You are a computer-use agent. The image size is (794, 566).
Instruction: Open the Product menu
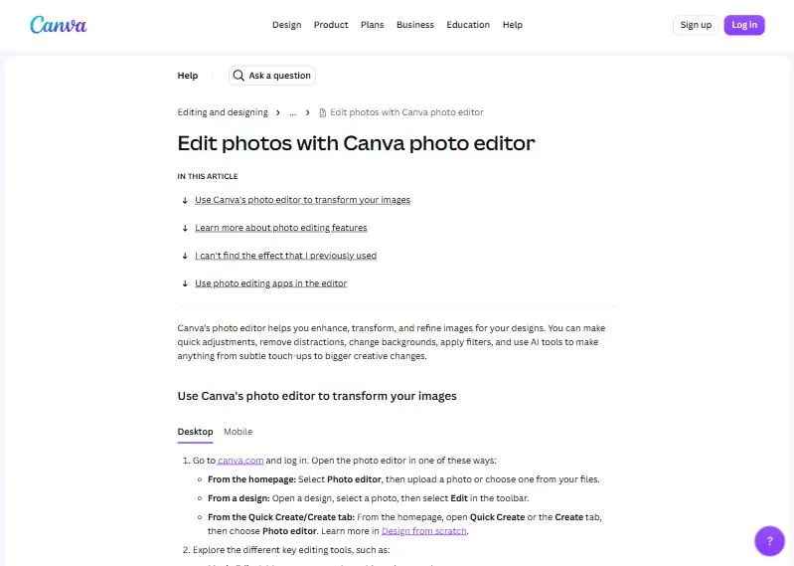[x=331, y=25]
